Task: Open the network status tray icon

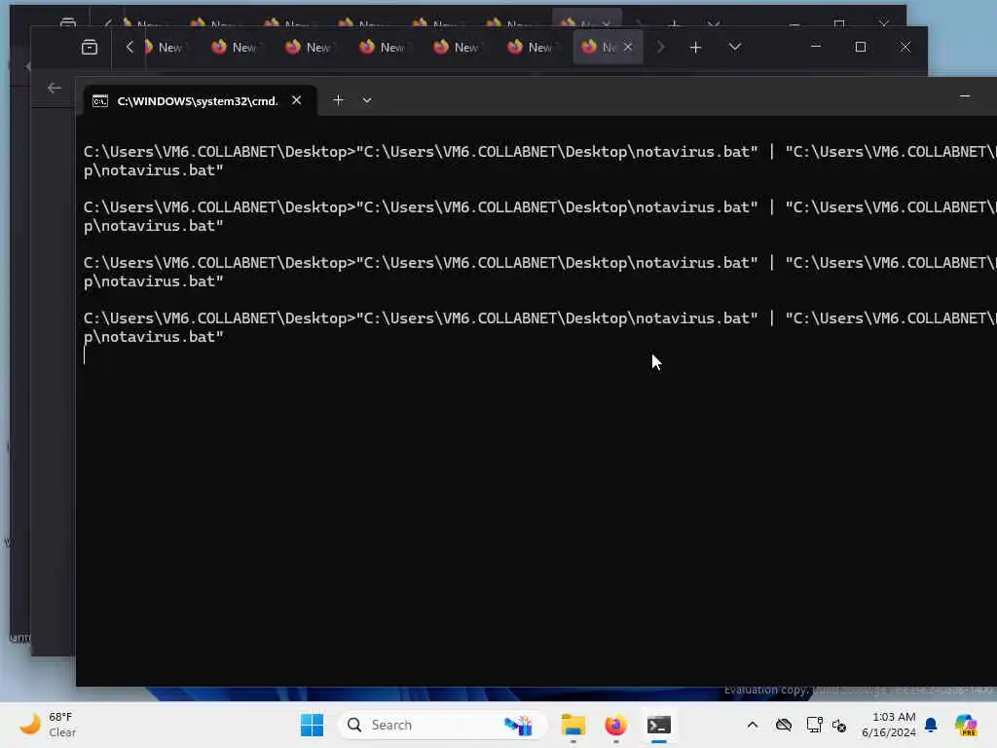Action: (x=814, y=725)
